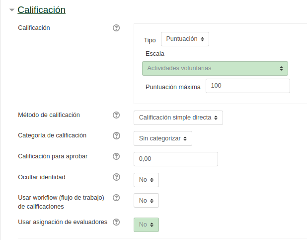Click the Puntuación máxima label
307x240 pixels.
click(x=173, y=87)
